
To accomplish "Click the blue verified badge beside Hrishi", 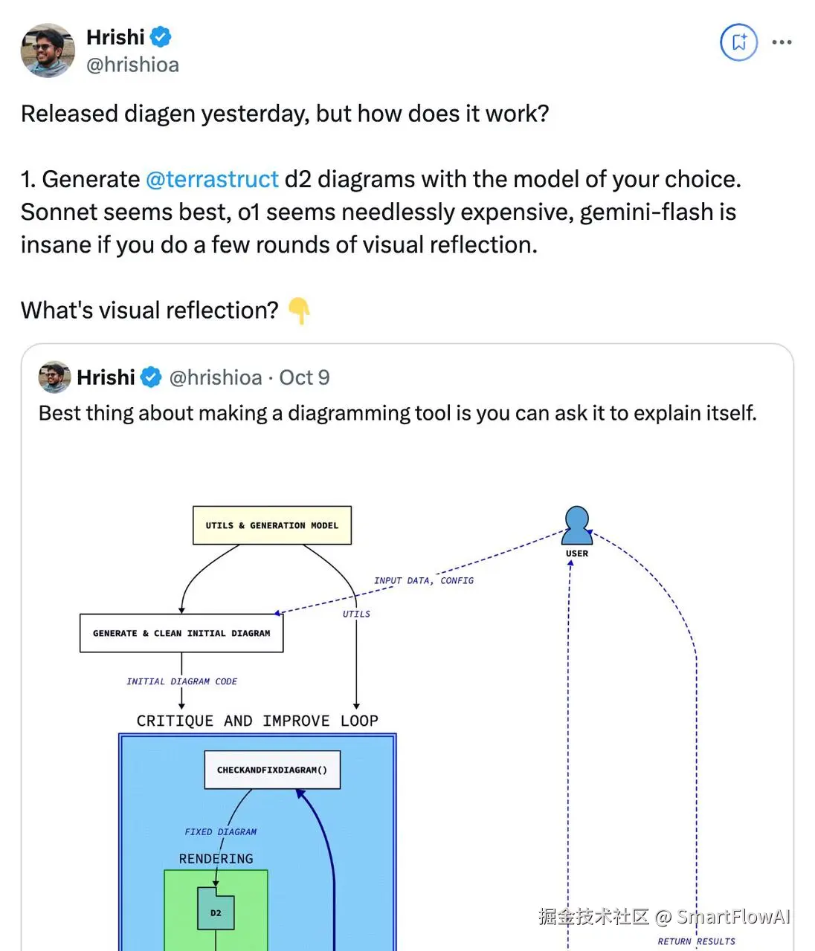I will point(161,36).
